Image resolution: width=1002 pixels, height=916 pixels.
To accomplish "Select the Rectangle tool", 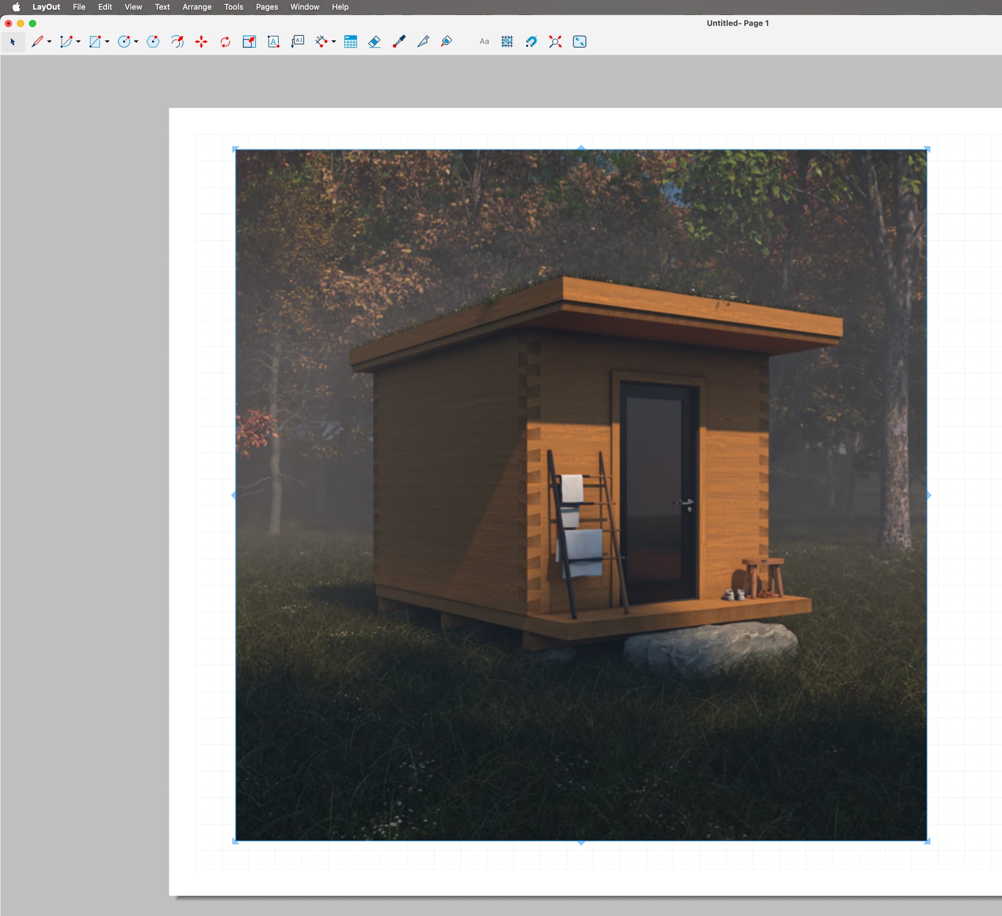I will 96,41.
